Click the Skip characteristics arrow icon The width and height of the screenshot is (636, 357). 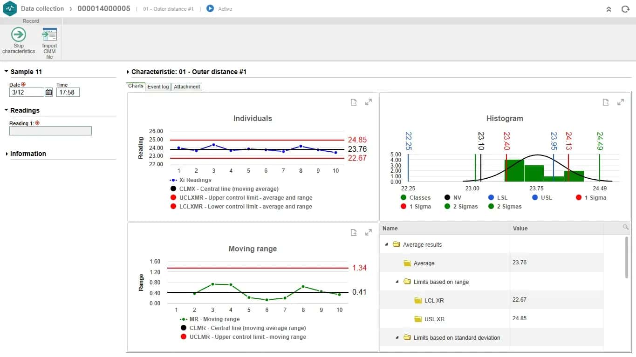19,34
